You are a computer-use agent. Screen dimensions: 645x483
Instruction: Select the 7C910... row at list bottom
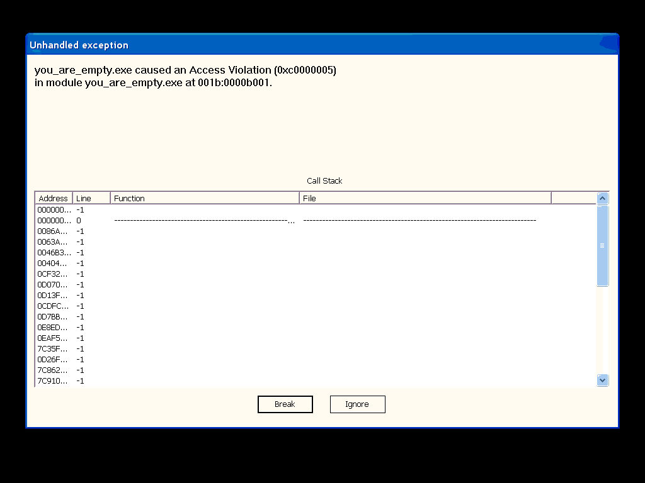(54, 381)
